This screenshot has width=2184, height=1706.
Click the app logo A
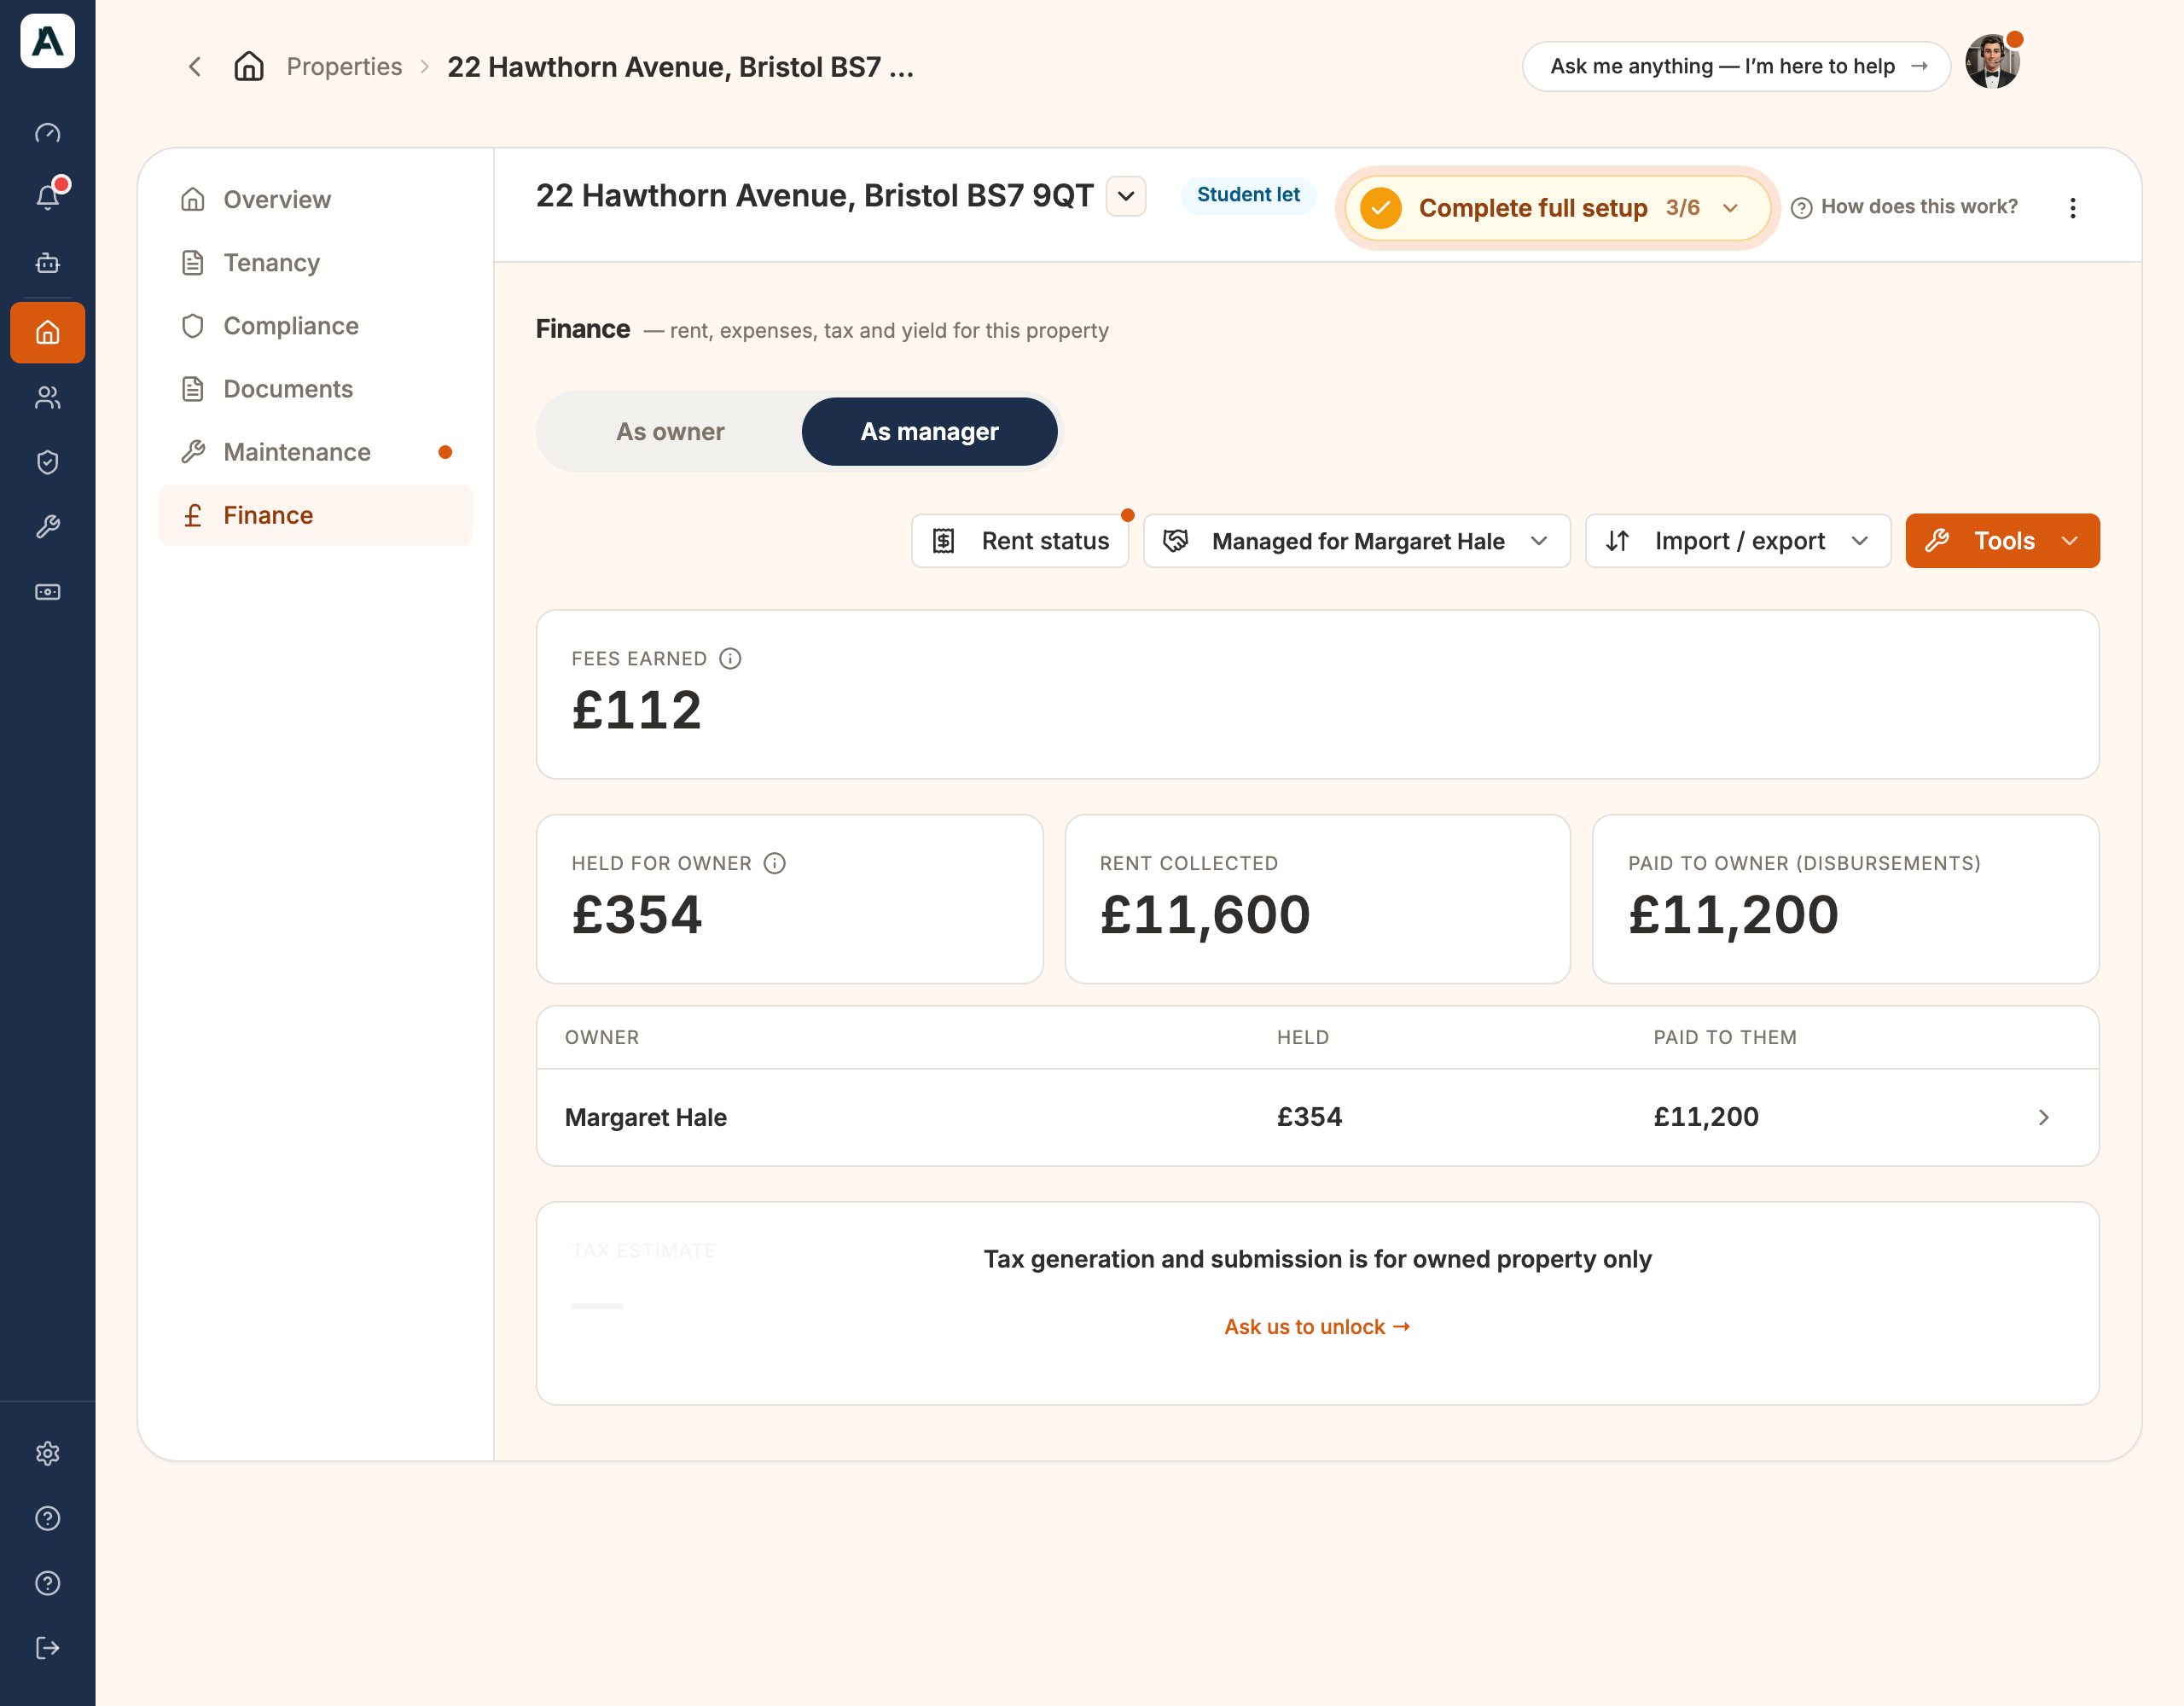point(47,41)
